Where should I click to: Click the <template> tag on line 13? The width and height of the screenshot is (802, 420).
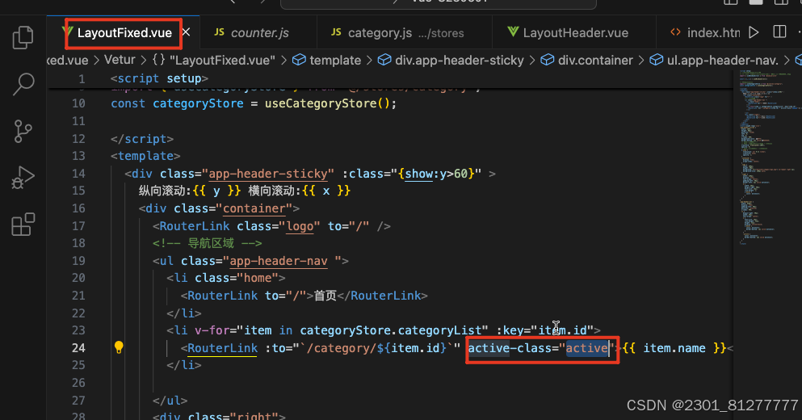pos(145,156)
